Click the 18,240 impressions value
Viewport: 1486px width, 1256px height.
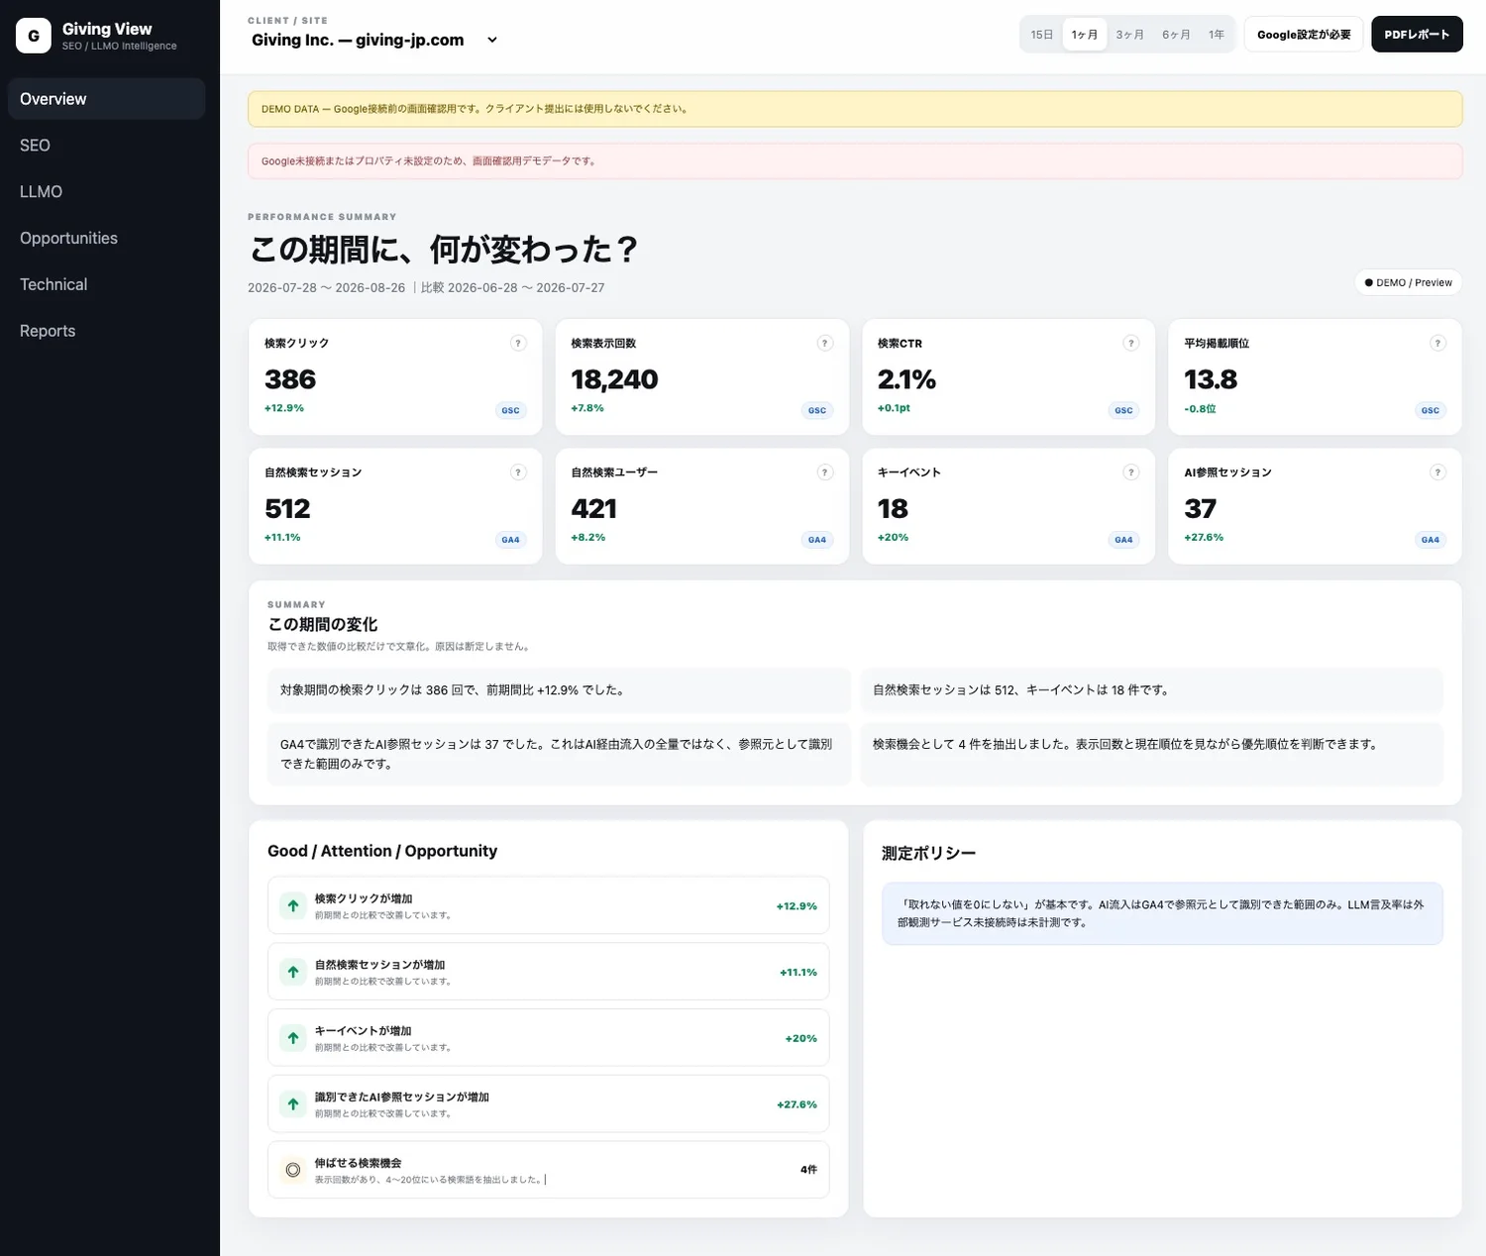pyautogui.click(x=614, y=379)
